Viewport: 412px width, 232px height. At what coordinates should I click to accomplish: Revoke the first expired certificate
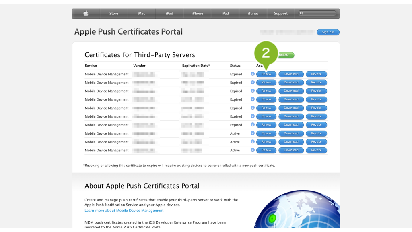point(316,74)
